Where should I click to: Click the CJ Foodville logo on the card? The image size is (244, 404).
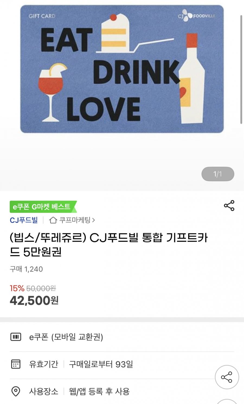(x=196, y=16)
